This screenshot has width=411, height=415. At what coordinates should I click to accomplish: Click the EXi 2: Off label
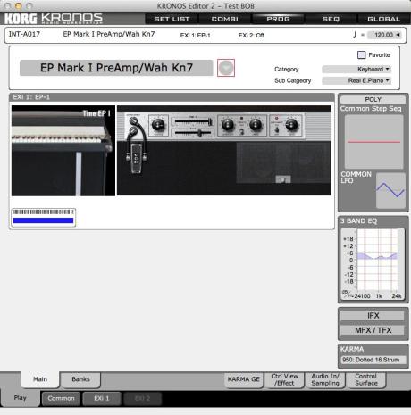pyautogui.click(x=251, y=35)
